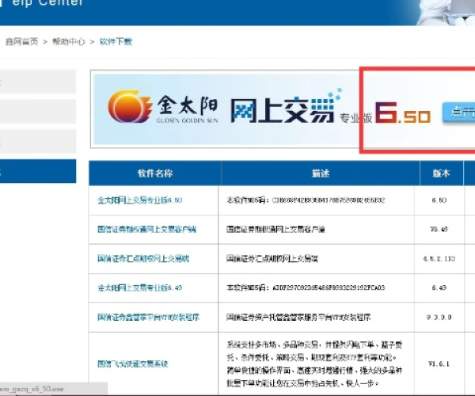
Task: Go to 帮助中心 in the breadcrumb
Action: click(x=68, y=41)
